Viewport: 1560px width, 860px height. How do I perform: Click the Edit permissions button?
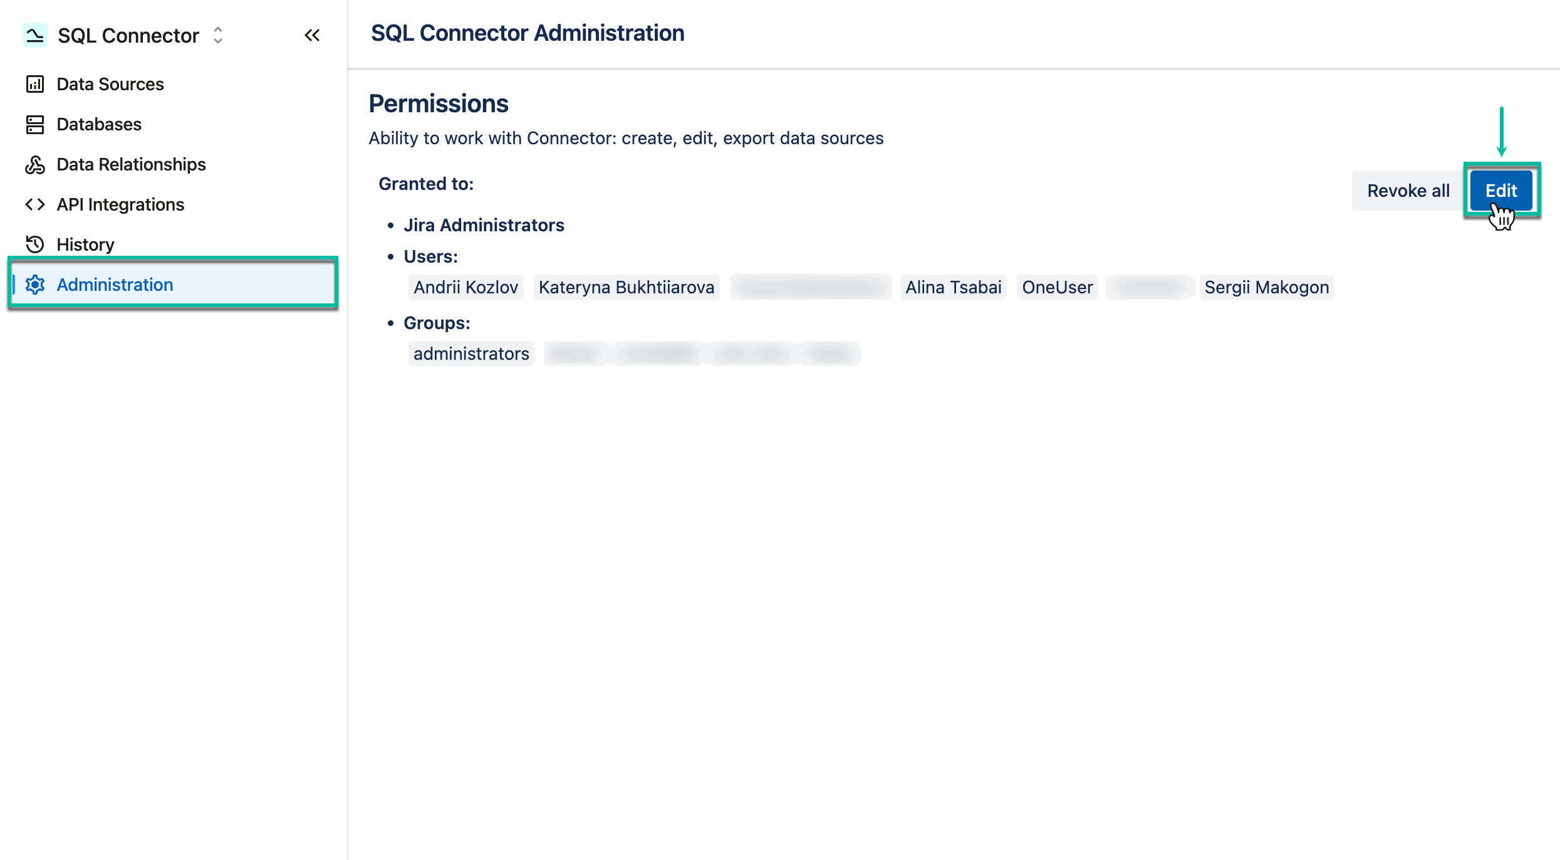click(1501, 190)
